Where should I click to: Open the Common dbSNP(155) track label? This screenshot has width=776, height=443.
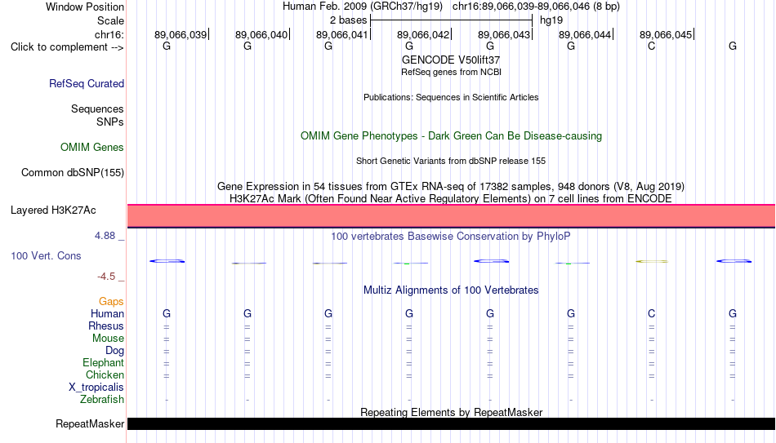coord(72,173)
